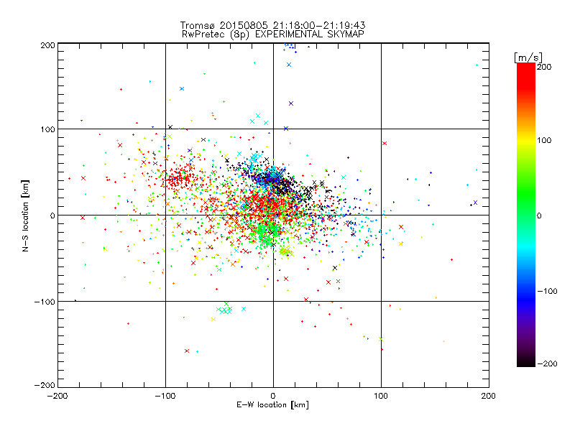This screenshot has height=431, width=575.
Task: Click the y-axis tick label -200
Action: 45,385
